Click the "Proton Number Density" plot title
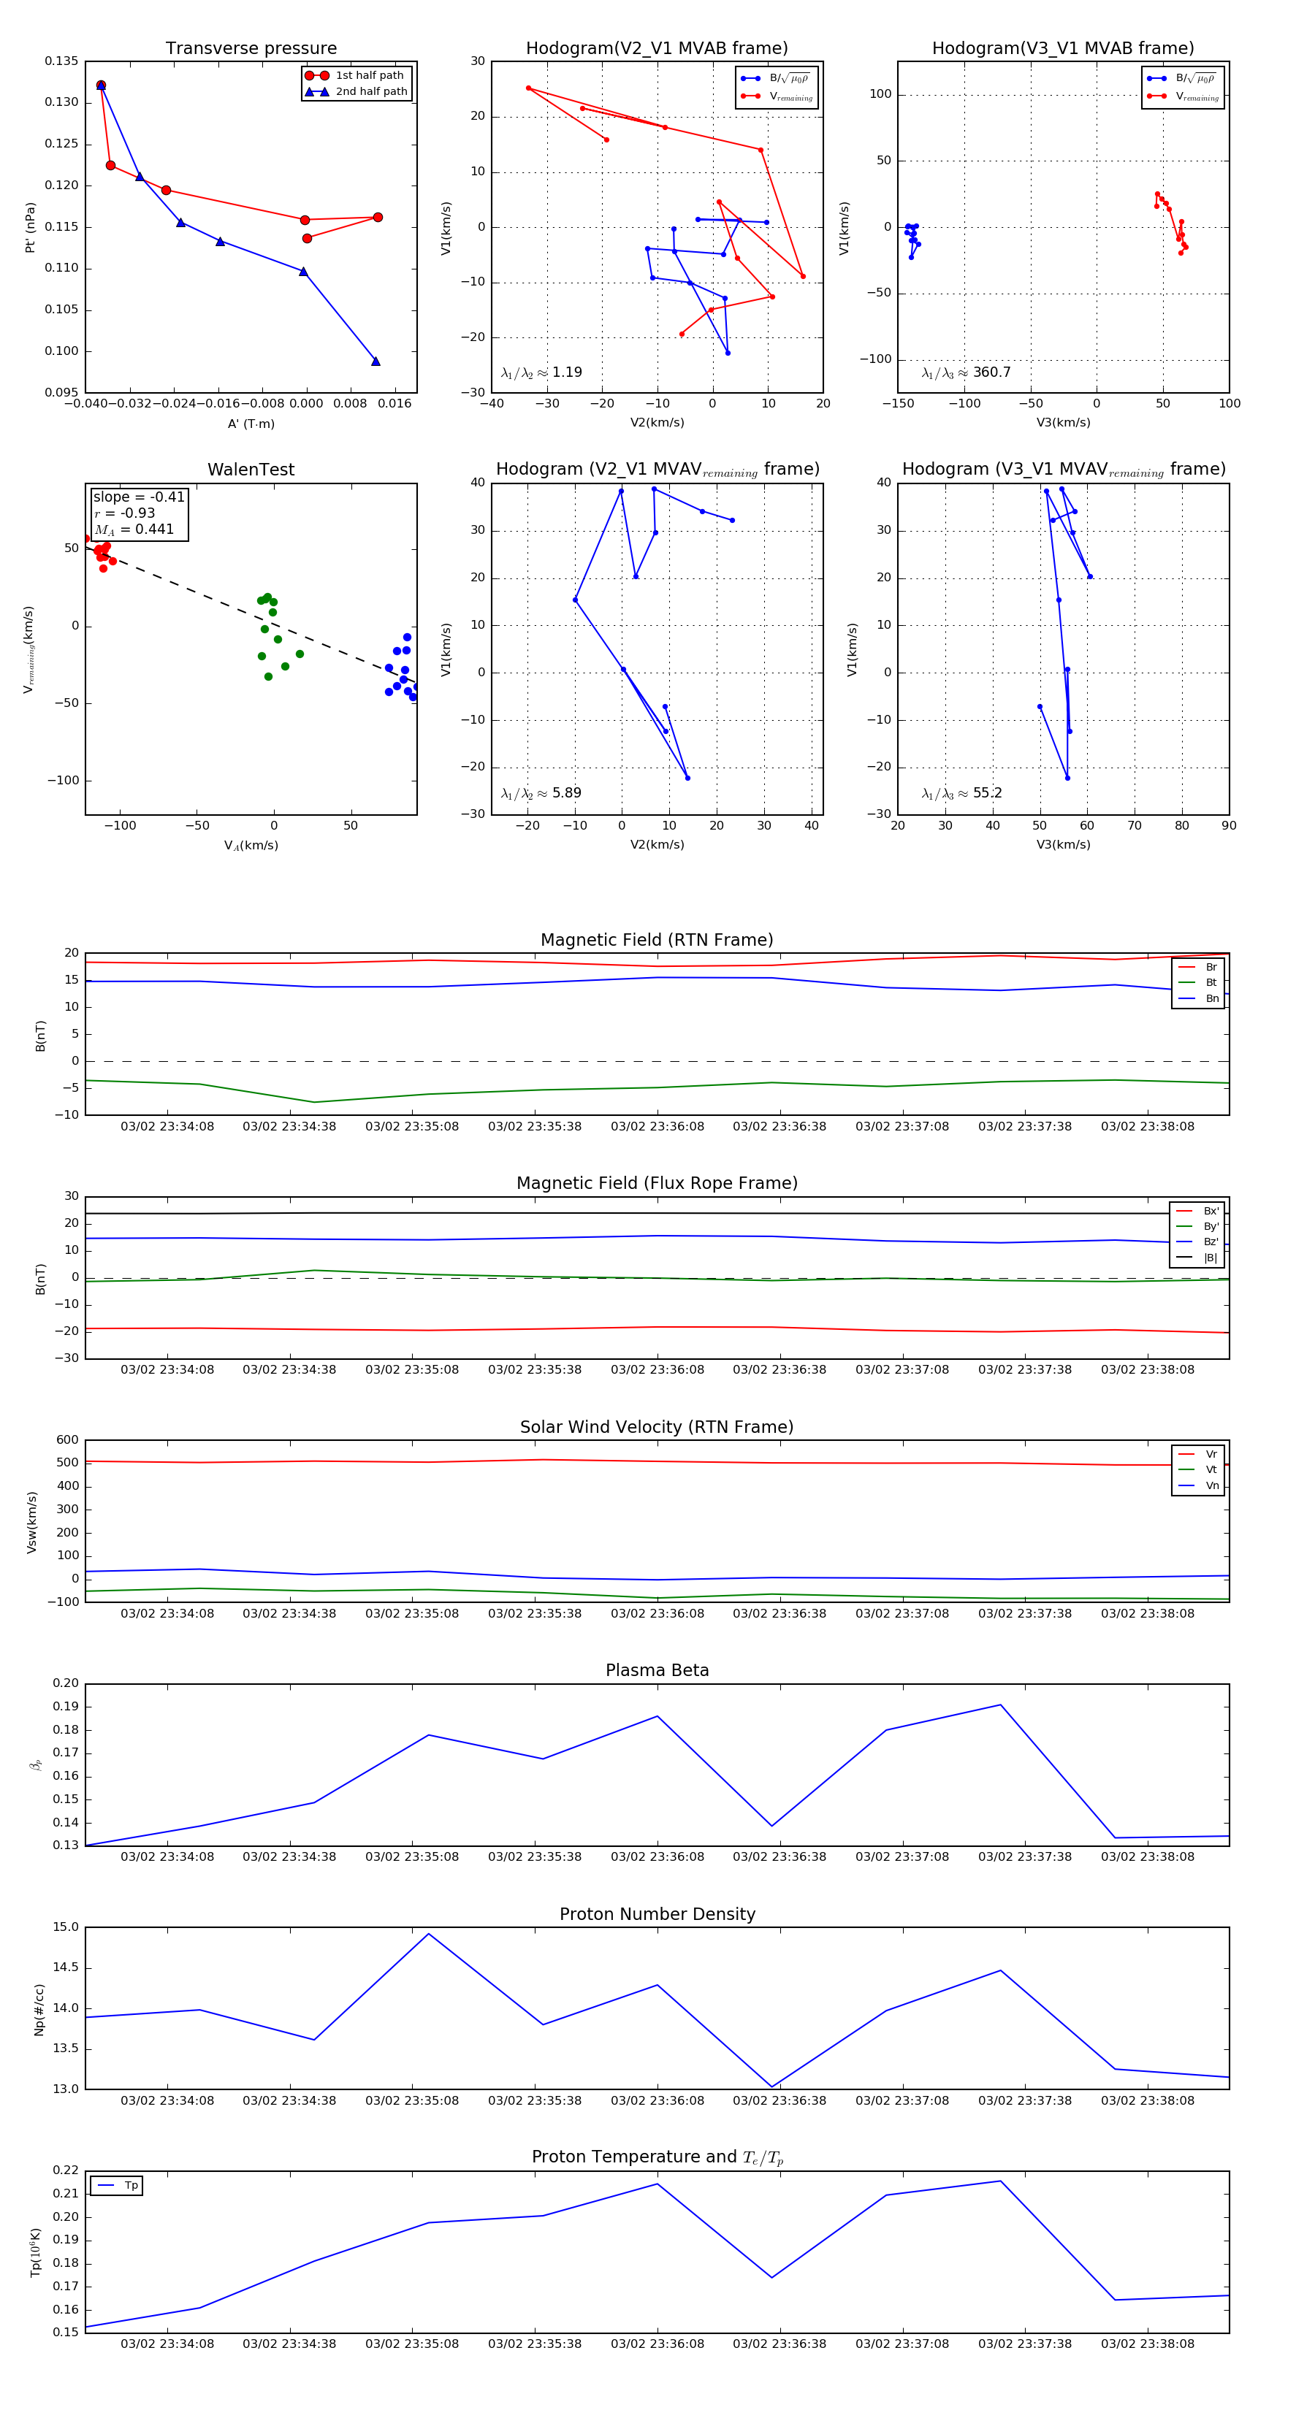 pos(657,1913)
